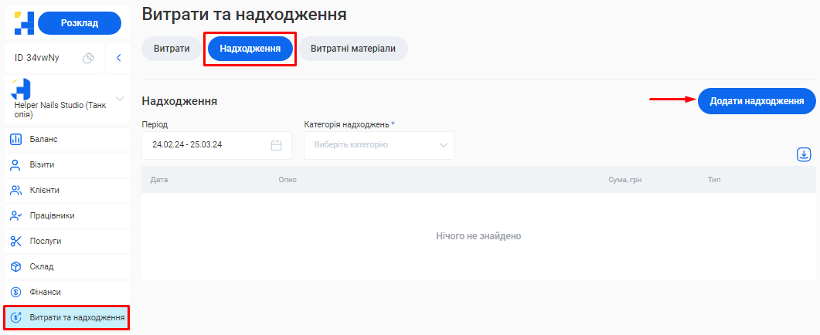Go to Працівники in the sidebar

point(52,216)
